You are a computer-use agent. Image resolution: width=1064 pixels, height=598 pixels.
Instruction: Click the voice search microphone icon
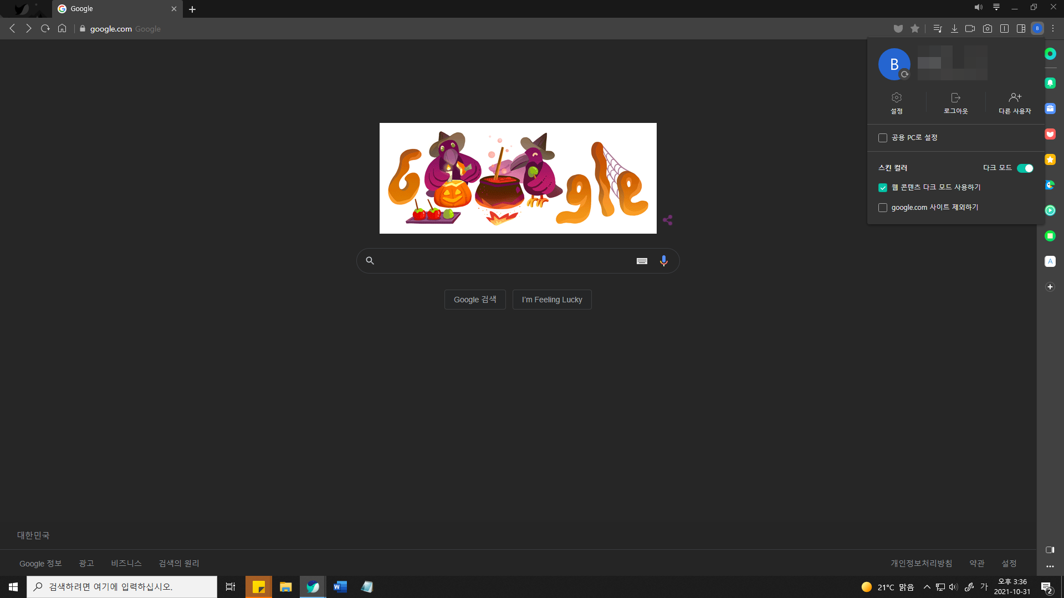click(x=663, y=261)
